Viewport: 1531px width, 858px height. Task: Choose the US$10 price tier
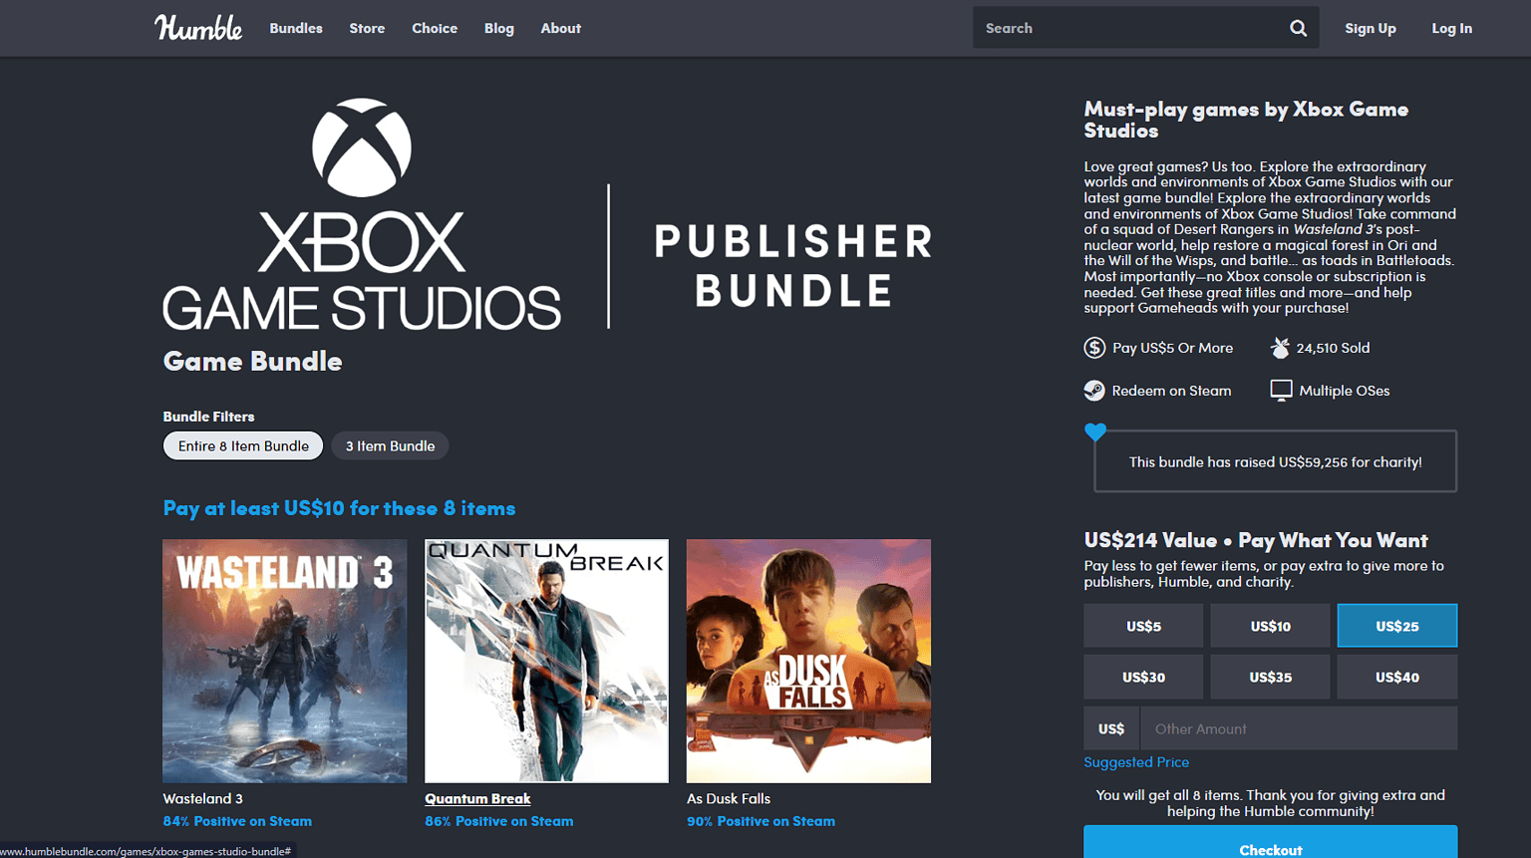coord(1270,626)
